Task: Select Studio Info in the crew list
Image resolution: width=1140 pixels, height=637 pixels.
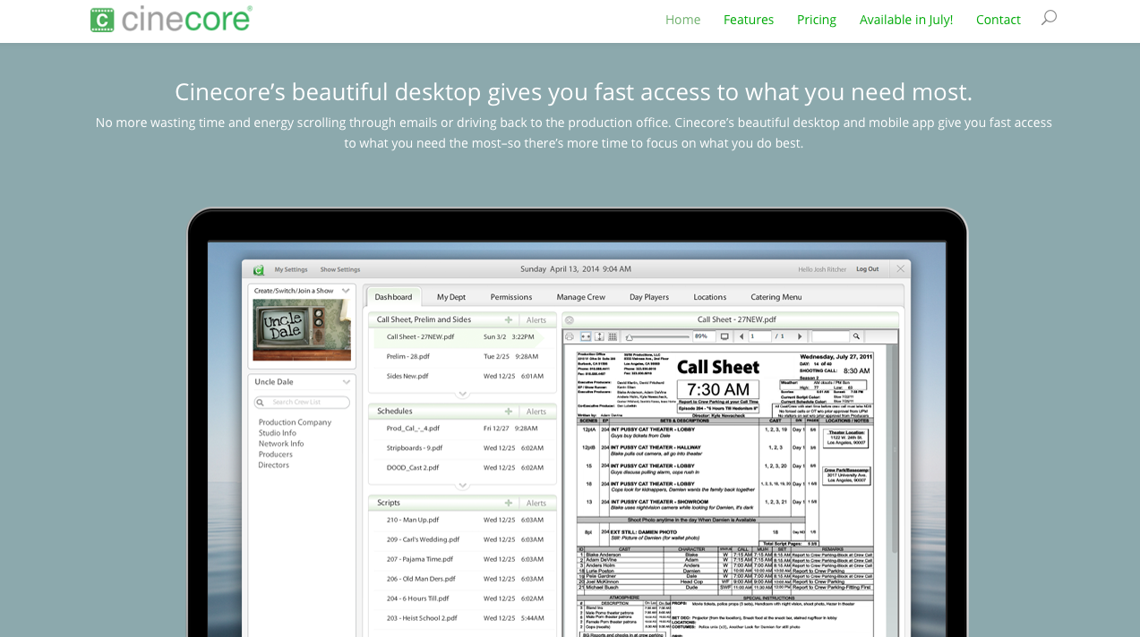Action: click(278, 433)
